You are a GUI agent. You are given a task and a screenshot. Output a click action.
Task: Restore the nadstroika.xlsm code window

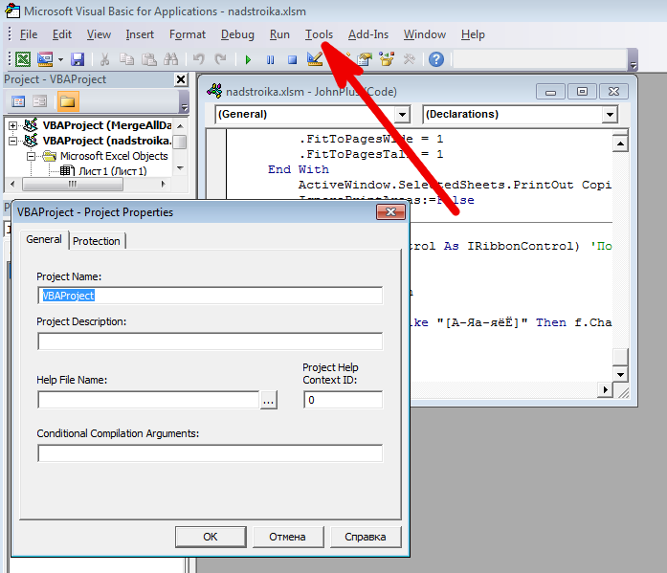(x=582, y=92)
